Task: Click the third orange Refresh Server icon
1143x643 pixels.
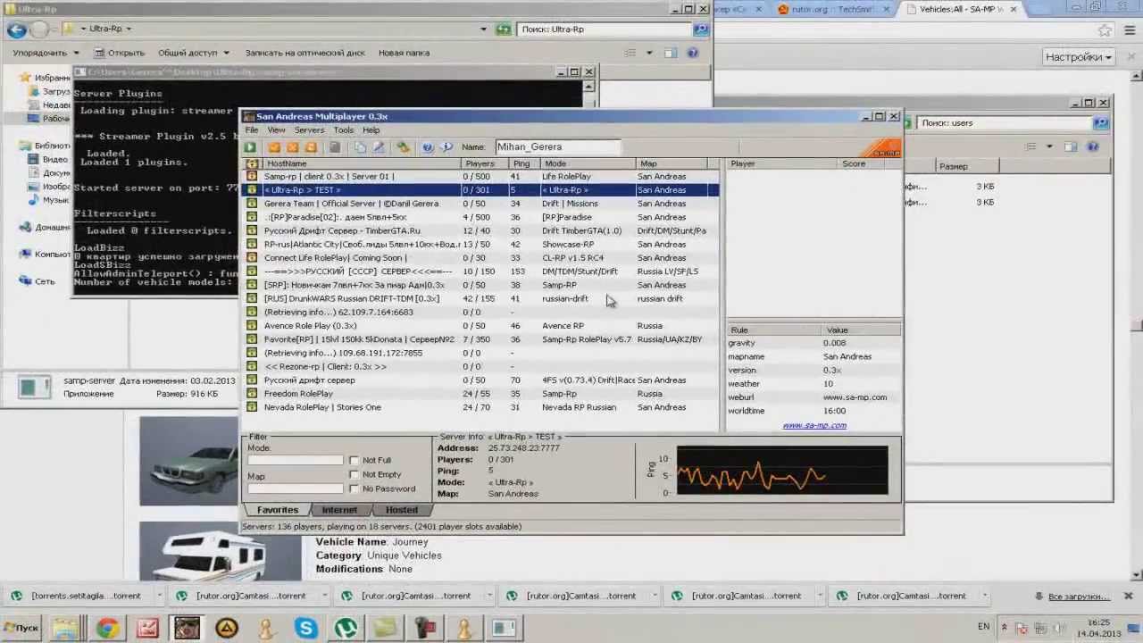Action: tap(311, 147)
